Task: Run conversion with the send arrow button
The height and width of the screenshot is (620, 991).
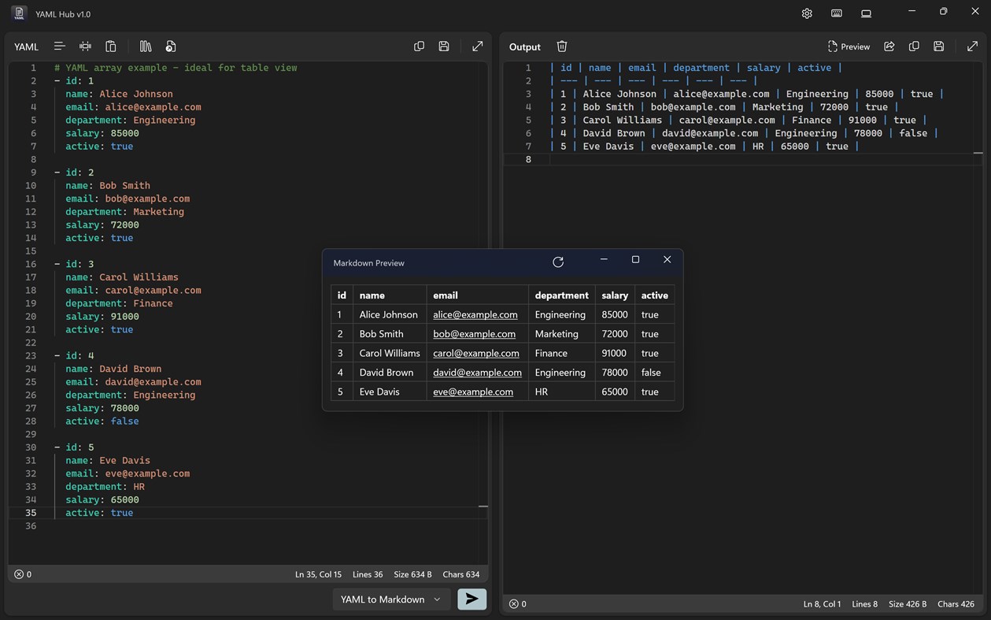Action: (472, 600)
